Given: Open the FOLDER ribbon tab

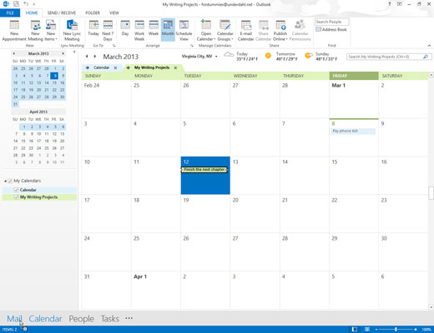Looking at the screenshot, I should pos(93,12).
